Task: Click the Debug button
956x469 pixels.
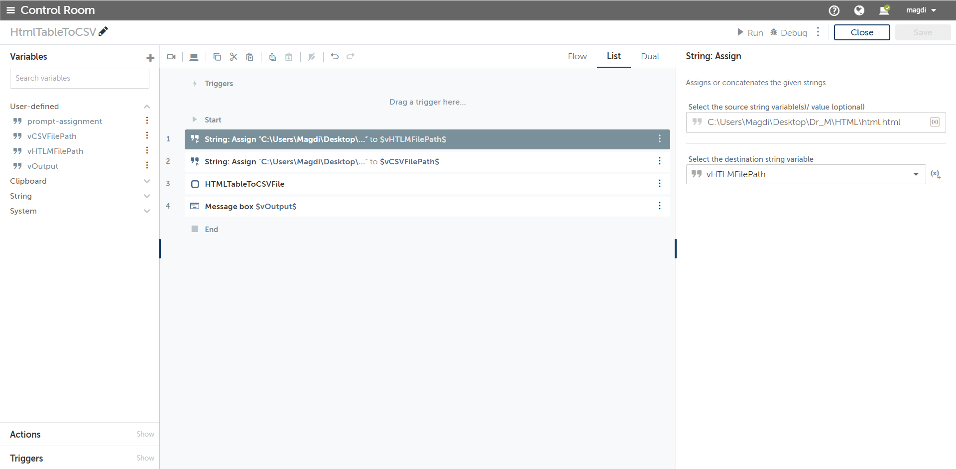Action: (x=789, y=32)
